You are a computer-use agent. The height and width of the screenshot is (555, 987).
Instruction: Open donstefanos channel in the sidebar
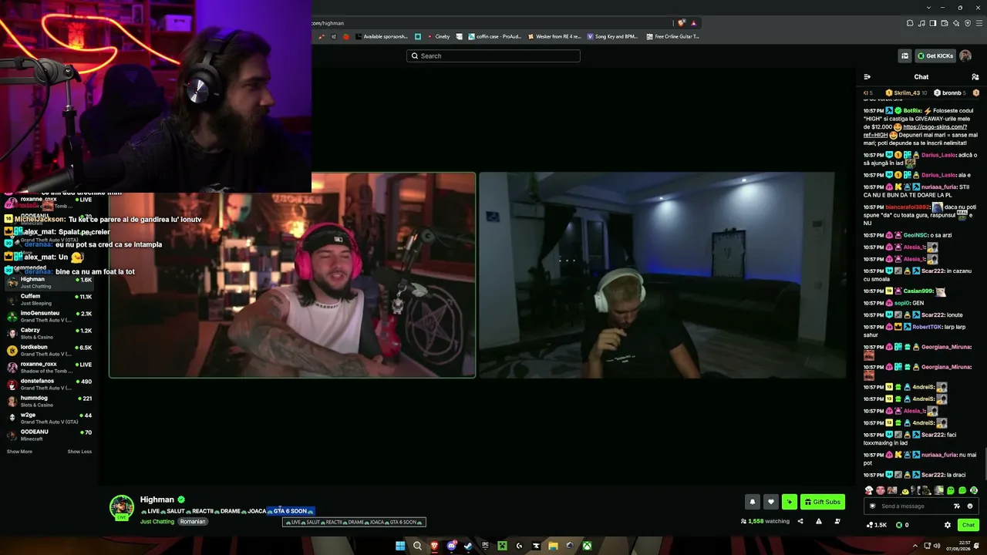(49, 384)
